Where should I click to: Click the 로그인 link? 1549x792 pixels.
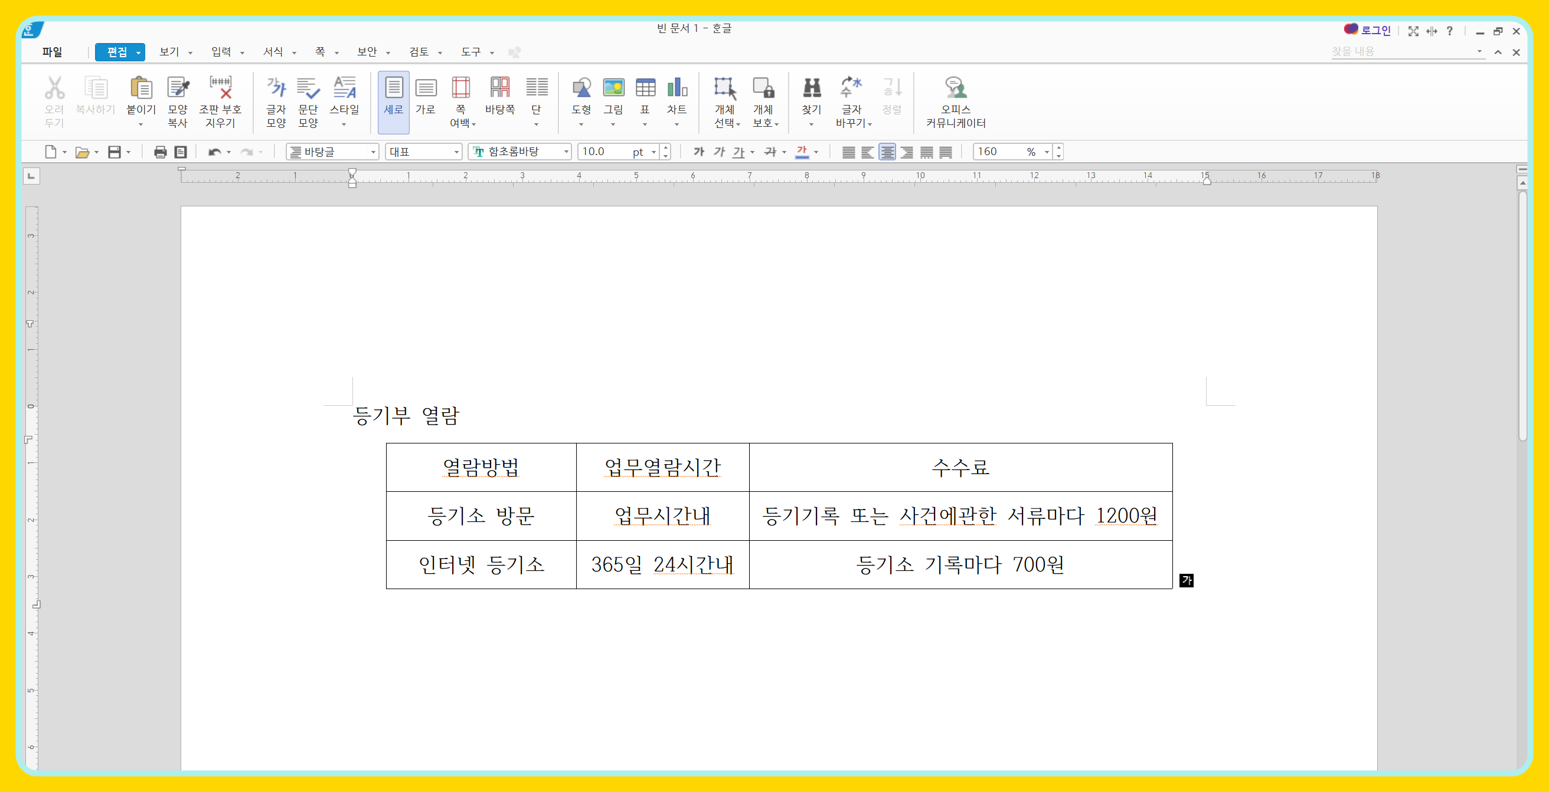click(x=1375, y=30)
